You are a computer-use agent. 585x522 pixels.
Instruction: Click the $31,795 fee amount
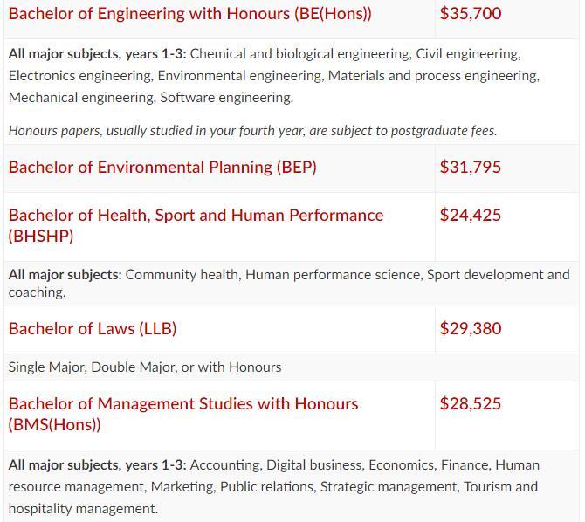coord(471,167)
